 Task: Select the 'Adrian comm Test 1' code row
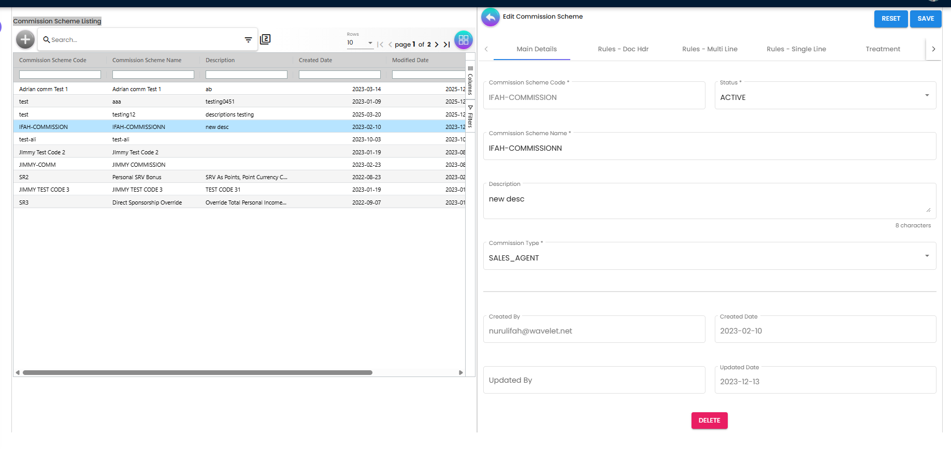[239, 89]
